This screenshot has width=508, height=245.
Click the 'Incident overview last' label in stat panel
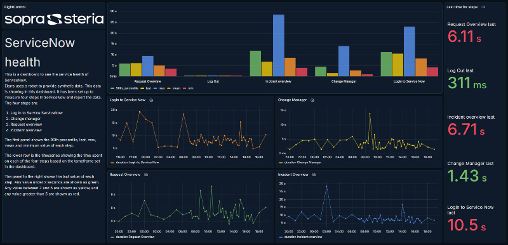(471, 117)
